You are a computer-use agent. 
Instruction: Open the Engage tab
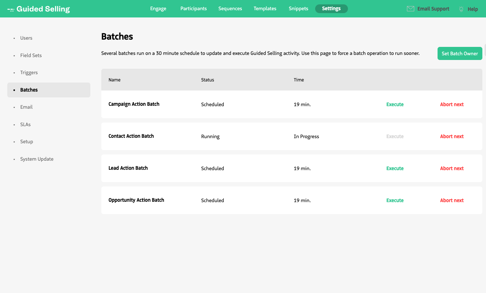tap(158, 8)
